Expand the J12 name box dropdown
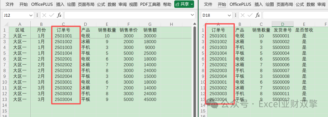Viewport: 328px width, 117px height. click(x=31, y=15)
